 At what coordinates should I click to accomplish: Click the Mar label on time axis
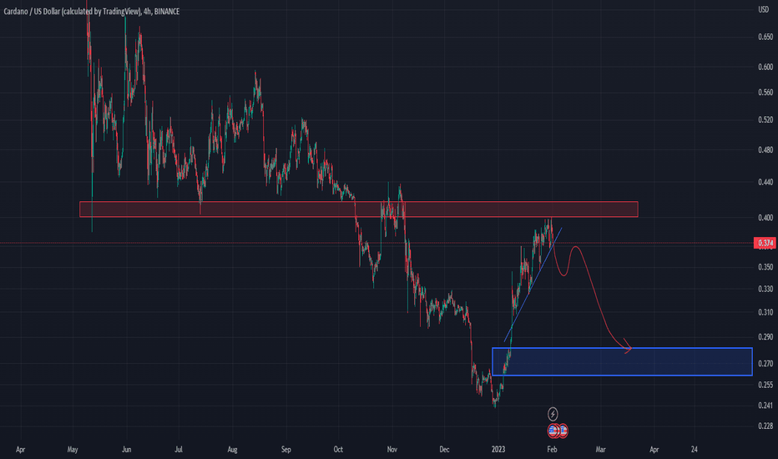pos(600,450)
